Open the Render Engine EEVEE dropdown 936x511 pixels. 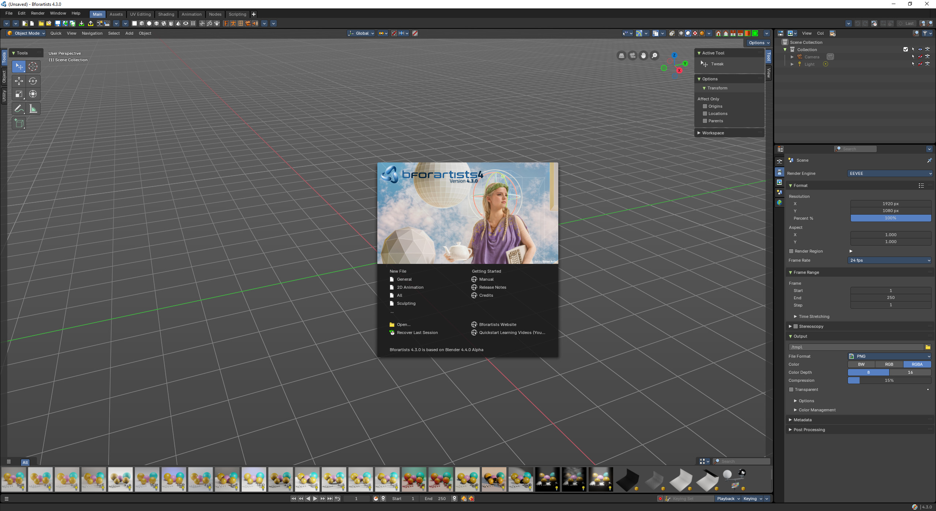click(890, 173)
